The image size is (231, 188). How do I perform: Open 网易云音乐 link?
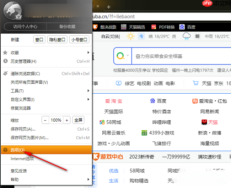click(114, 133)
